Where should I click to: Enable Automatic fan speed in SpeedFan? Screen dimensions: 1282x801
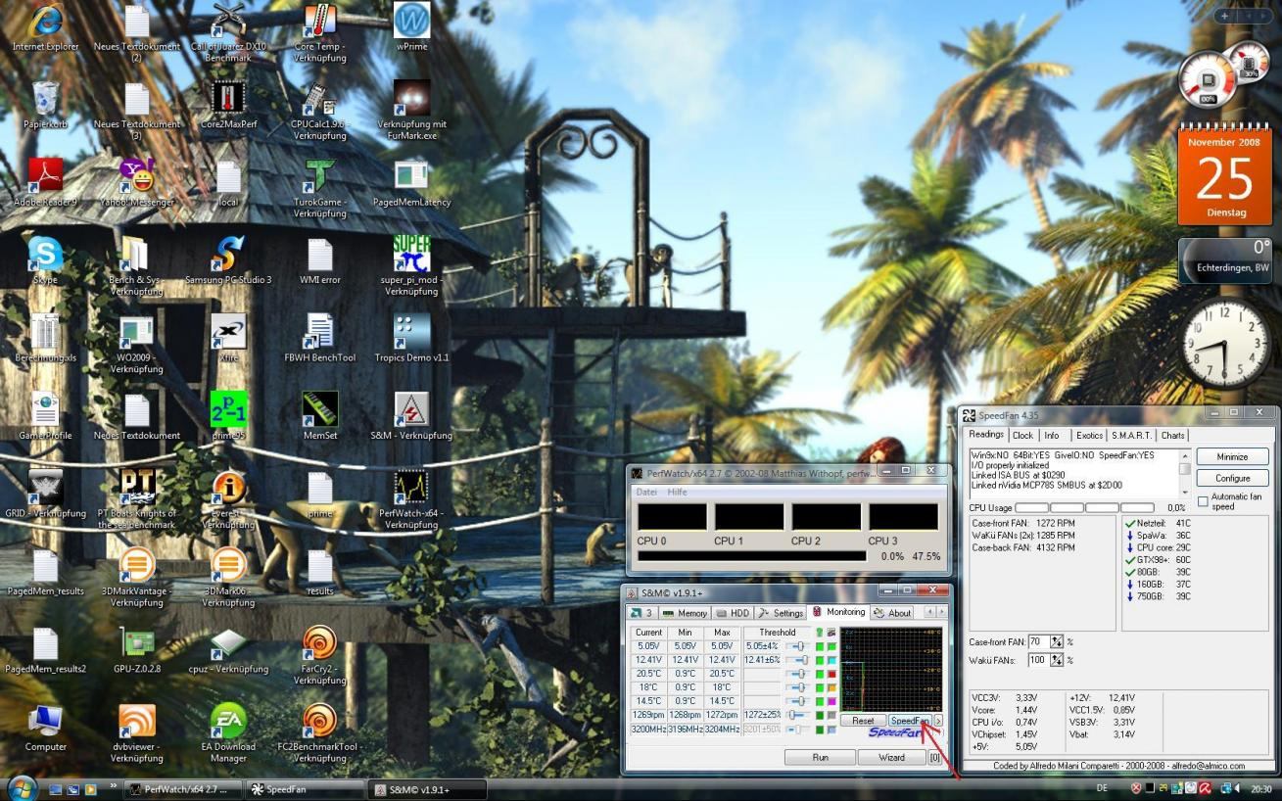coord(1204,500)
